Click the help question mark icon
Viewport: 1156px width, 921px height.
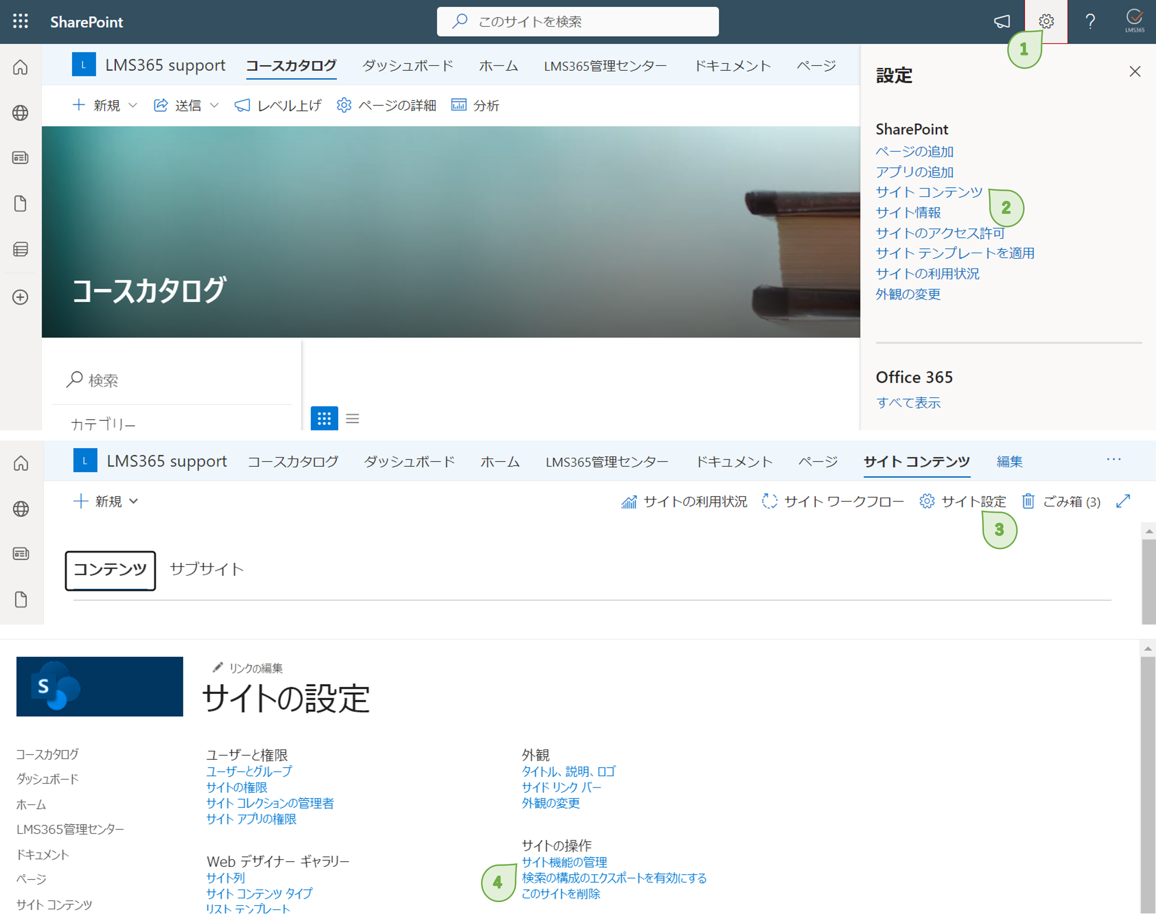pyautogui.click(x=1090, y=22)
